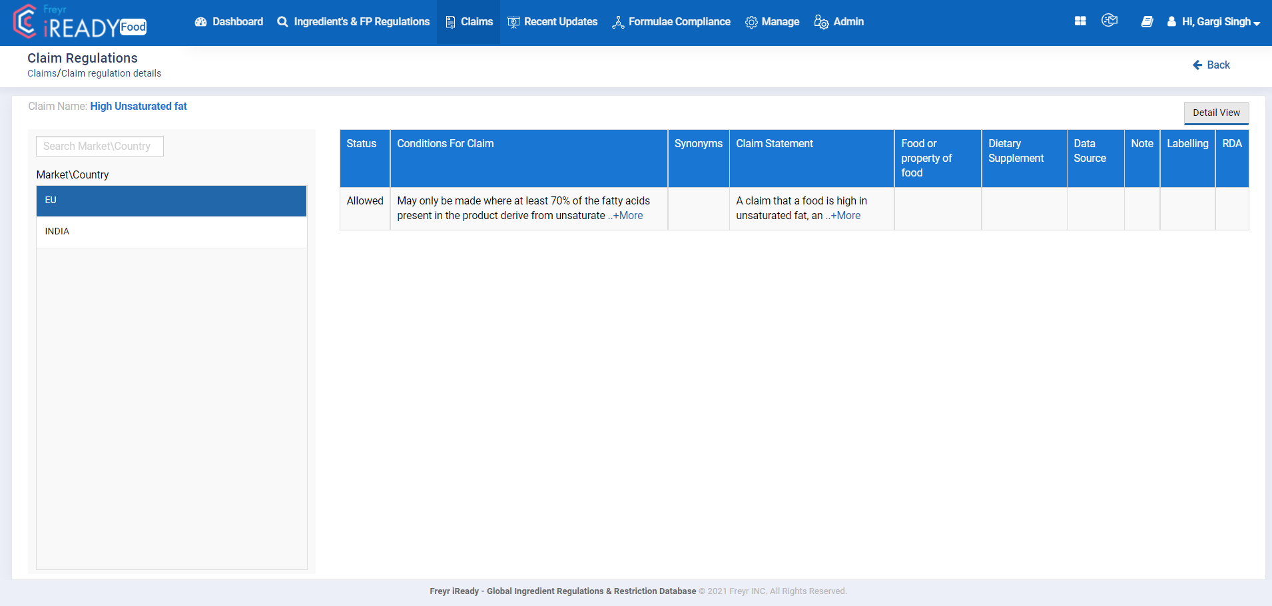Open the Dashboard speedometer icon
This screenshot has width=1272, height=606.
(200, 21)
